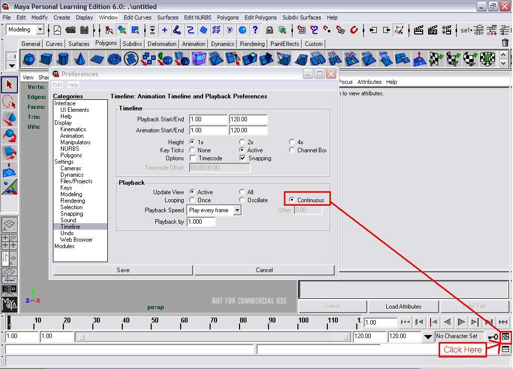Viewport: 513px width, 369px height.
Task: Click the play backwards button
Action: (447, 323)
